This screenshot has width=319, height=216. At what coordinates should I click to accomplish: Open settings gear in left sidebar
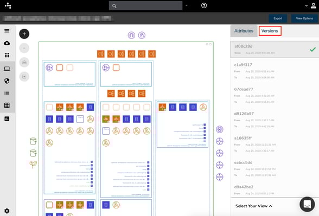coord(7,211)
